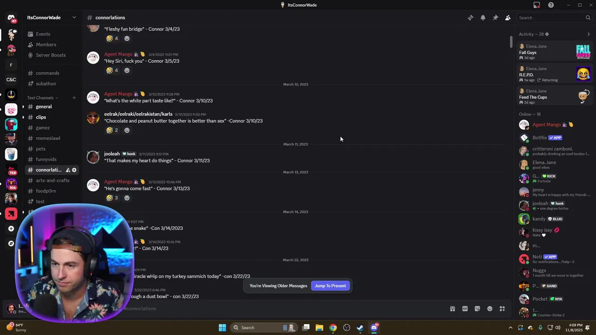
Task: Open the apps launcher icon in message bar
Action: point(502,308)
